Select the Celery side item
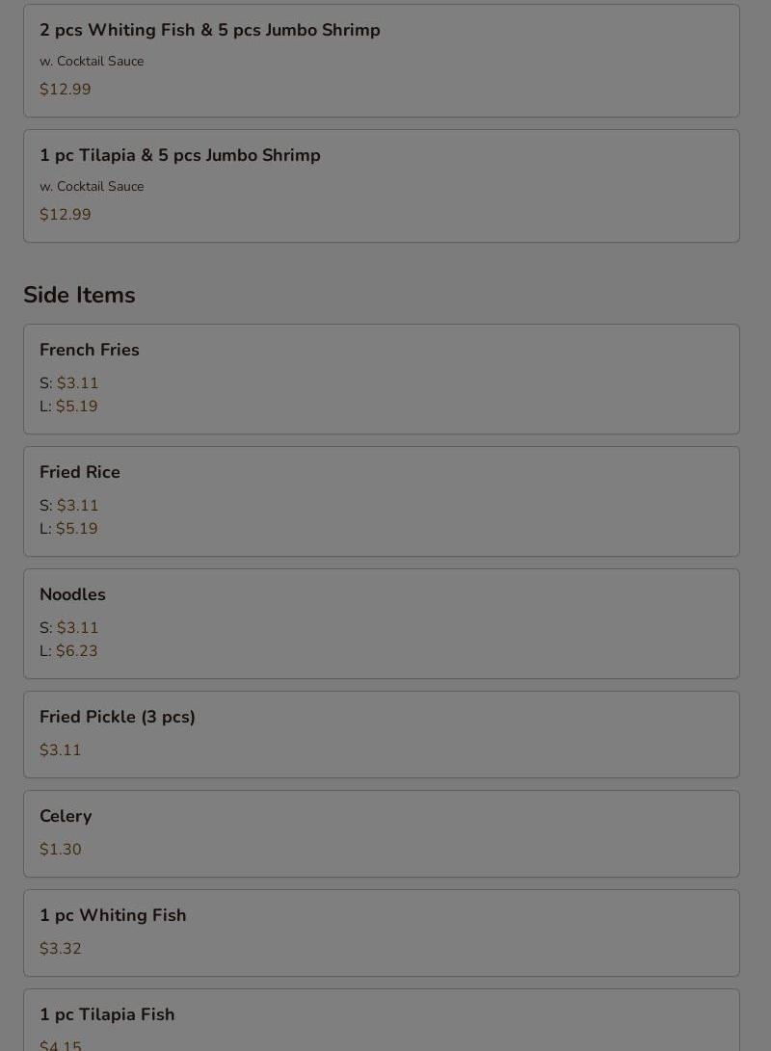The image size is (771, 1051). tap(382, 834)
